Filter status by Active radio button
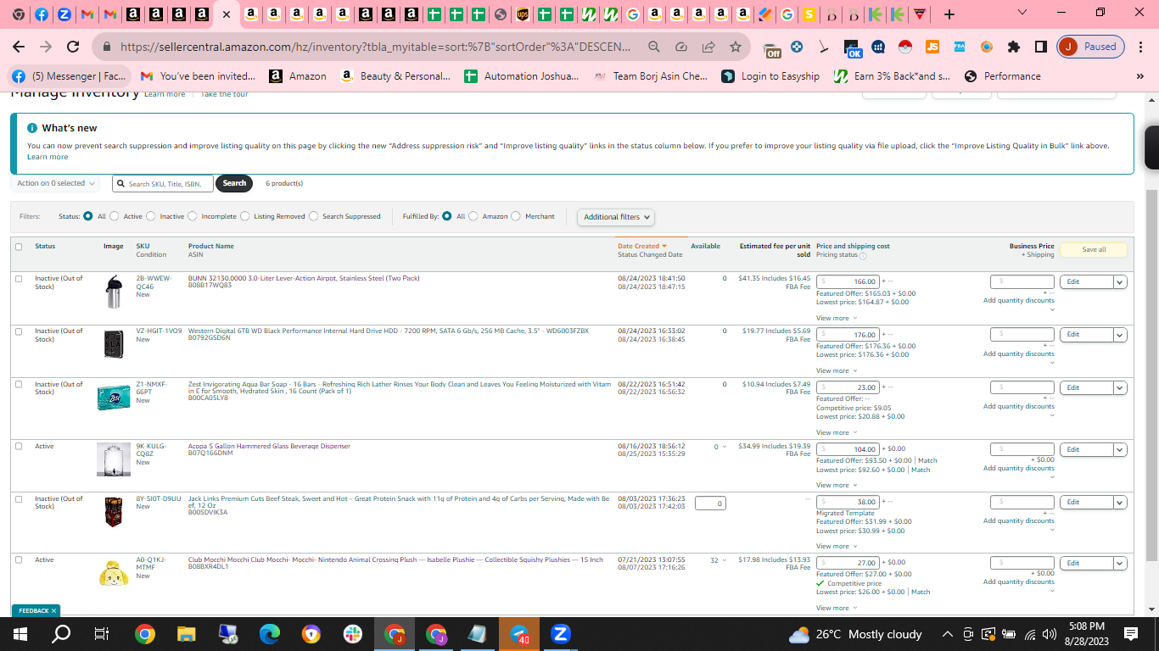 point(115,216)
